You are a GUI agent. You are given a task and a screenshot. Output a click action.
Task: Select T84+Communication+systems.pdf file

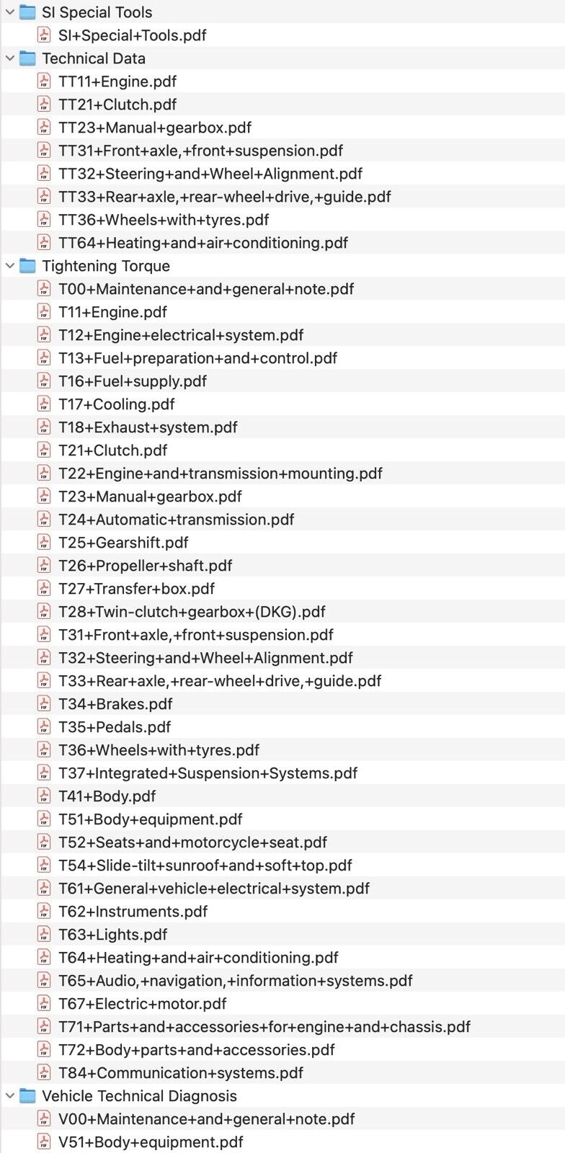click(x=181, y=1073)
